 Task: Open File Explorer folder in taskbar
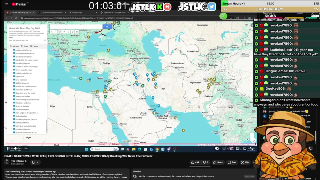coord(134,149)
